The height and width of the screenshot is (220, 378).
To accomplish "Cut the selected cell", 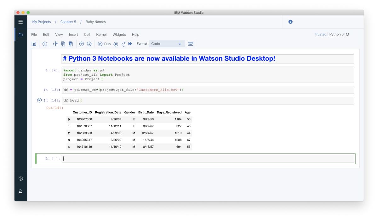I will pyautogui.click(x=55, y=44).
